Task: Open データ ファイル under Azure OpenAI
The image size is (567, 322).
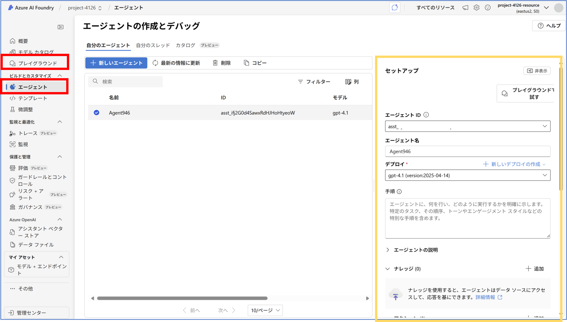Action: pyautogui.click(x=35, y=245)
